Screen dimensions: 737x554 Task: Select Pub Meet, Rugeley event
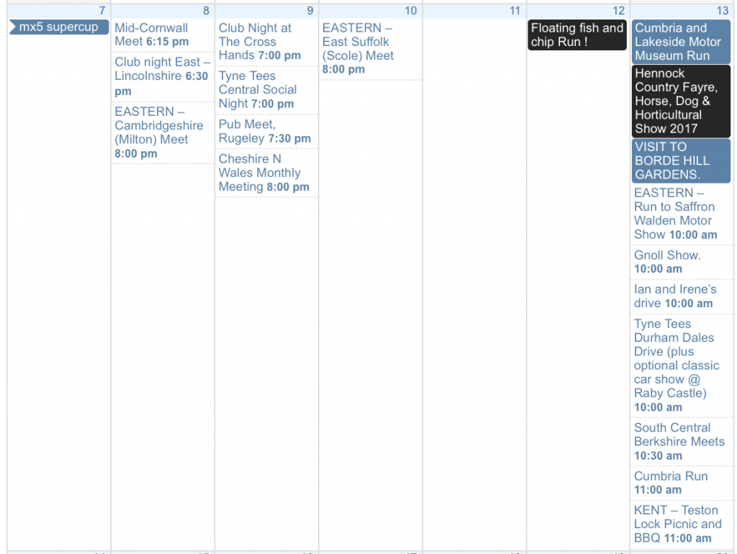pyautogui.click(x=264, y=131)
